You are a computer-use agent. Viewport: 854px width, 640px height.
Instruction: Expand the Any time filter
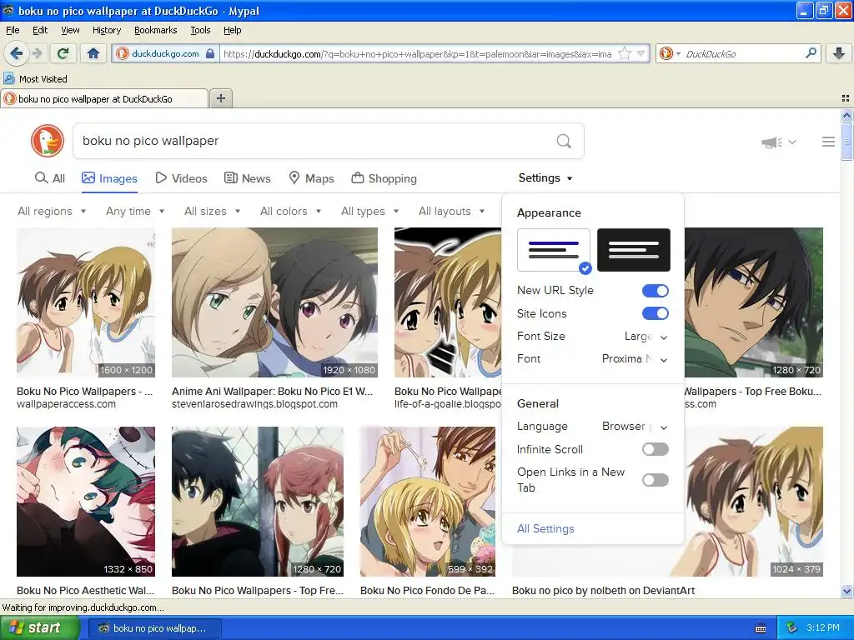[135, 211]
